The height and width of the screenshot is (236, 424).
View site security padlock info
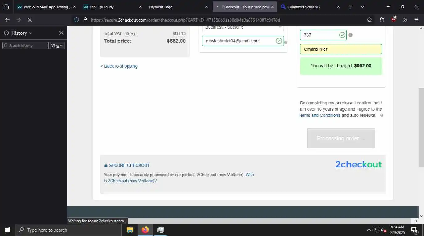coord(85,20)
